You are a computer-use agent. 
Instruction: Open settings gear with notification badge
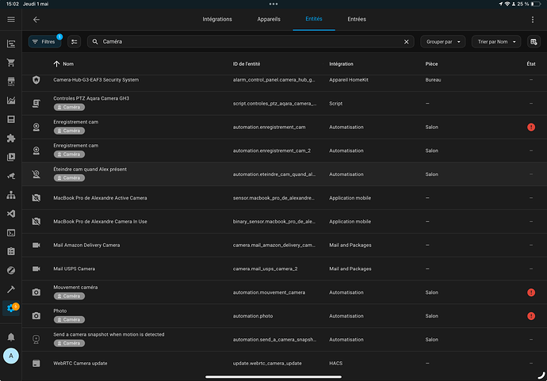[x=12, y=308]
